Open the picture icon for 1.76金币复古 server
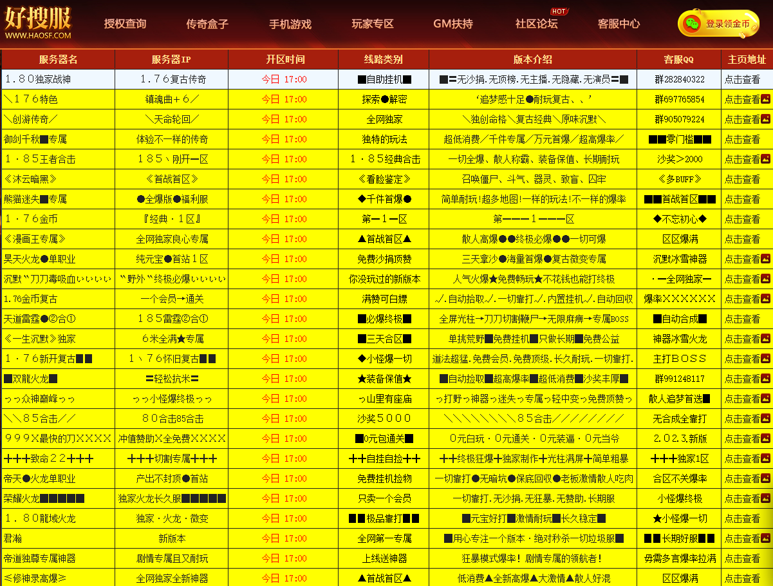Screen dimensions: 773x586 pos(765,299)
